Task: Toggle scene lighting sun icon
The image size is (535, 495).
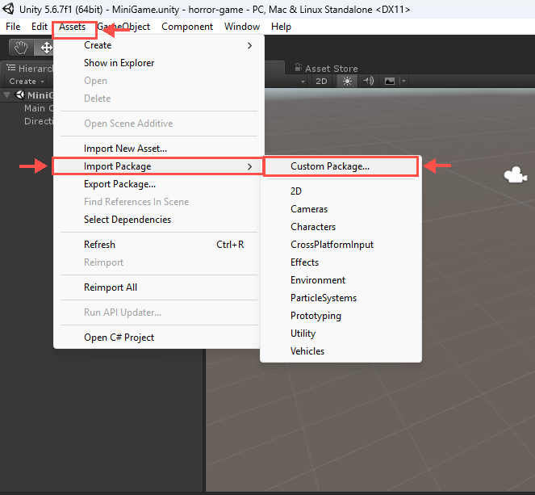Action: (347, 82)
